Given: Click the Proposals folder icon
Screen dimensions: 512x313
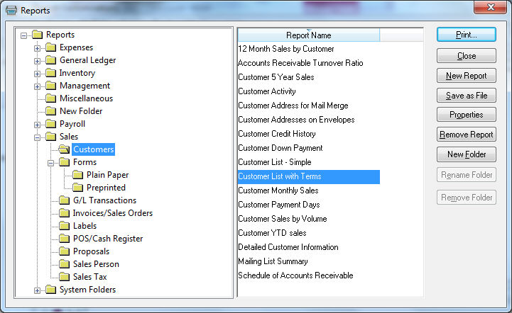Looking at the screenshot, I should (64, 251).
